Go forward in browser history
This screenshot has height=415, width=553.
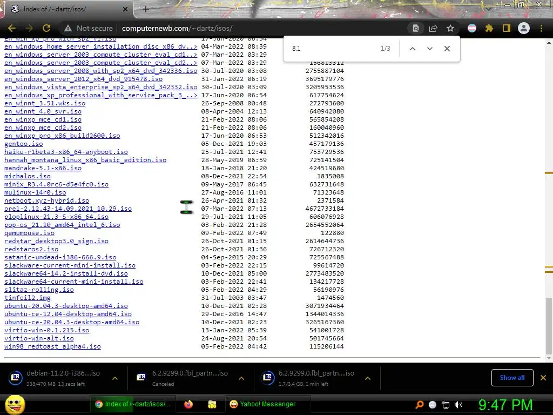pos(29,28)
